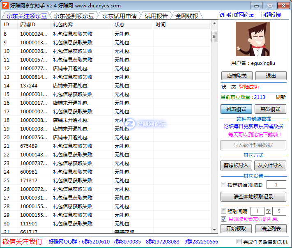The height and width of the screenshot is (248, 292).
Task: Click the 退出 logout button
Action: click(x=271, y=76)
